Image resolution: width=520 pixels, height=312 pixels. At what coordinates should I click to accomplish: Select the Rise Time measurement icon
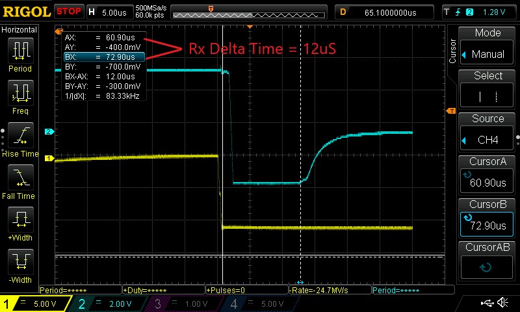click(21, 135)
